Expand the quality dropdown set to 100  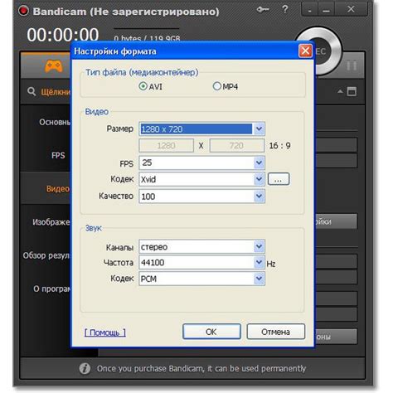(201, 196)
